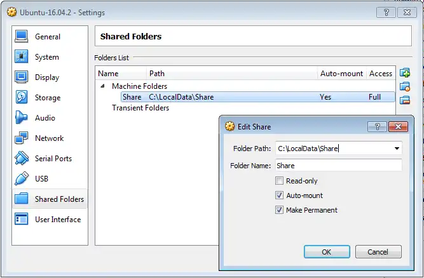Click the Folder Name input field

tap(339, 165)
